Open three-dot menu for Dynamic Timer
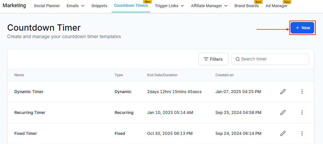 pyautogui.click(x=302, y=92)
